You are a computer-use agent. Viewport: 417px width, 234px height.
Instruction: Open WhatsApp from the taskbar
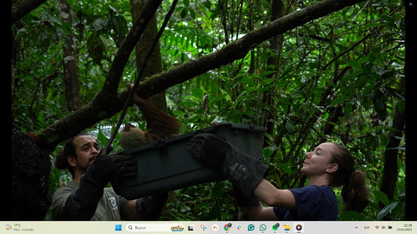[x=263, y=228]
